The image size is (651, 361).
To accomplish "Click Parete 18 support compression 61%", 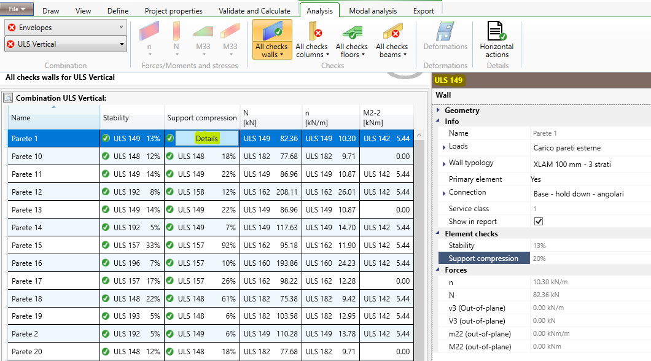I will 228,298.
